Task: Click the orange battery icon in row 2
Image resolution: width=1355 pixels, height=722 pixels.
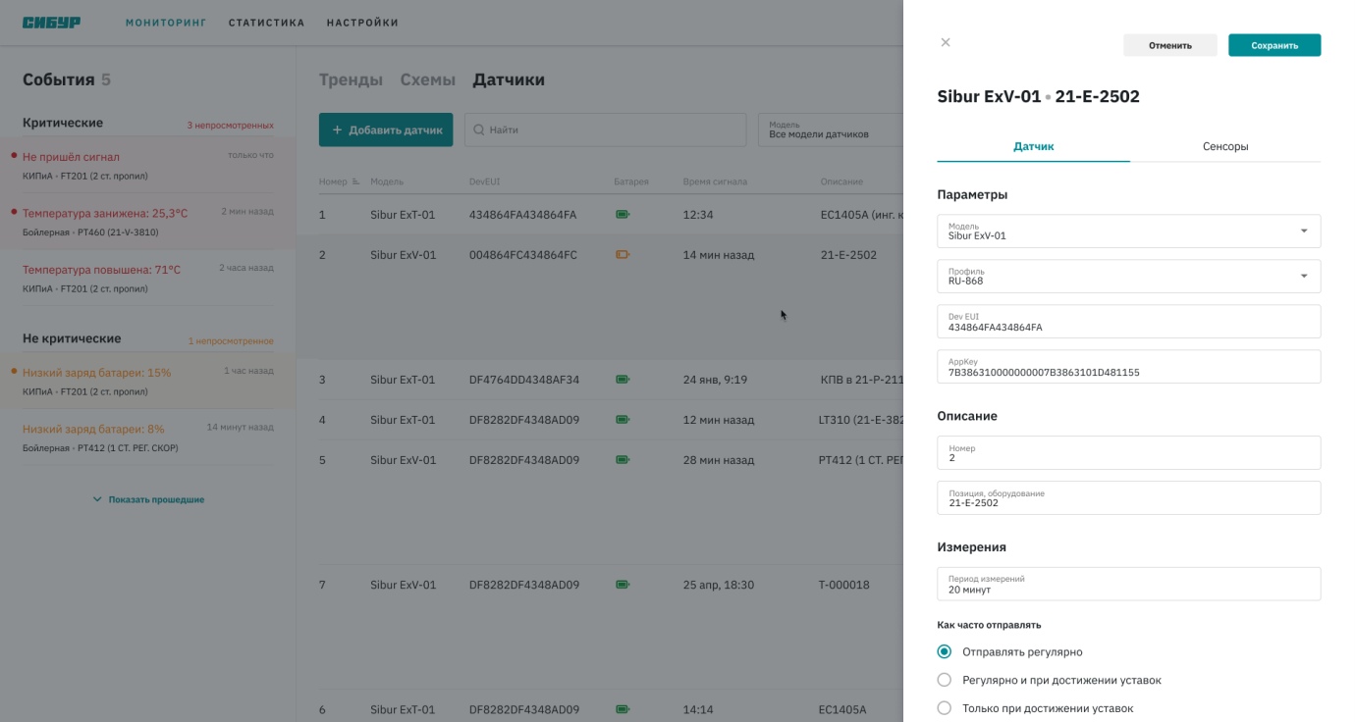Action: (623, 255)
